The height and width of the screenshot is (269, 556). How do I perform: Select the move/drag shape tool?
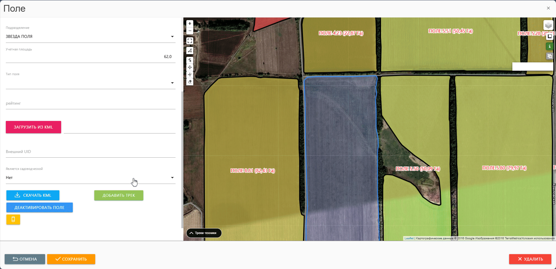pos(190,67)
